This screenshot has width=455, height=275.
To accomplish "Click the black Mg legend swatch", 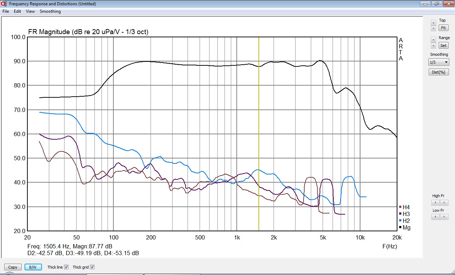I will [x=400, y=227].
